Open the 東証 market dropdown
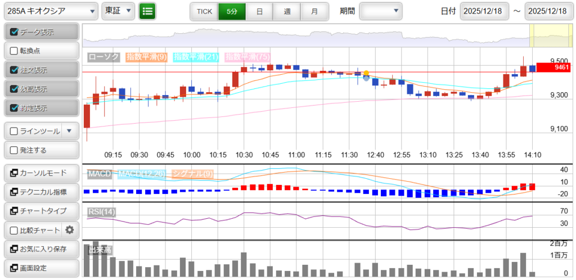This screenshot has height=280, width=576. point(119,11)
